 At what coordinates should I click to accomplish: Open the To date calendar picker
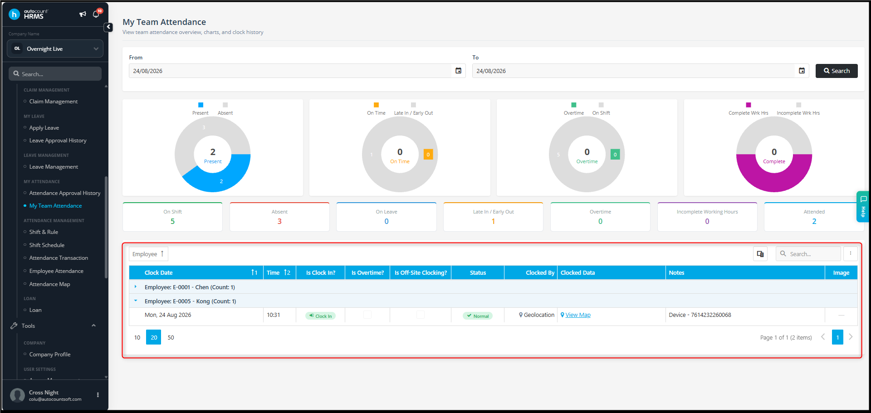pyautogui.click(x=802, y=71)
